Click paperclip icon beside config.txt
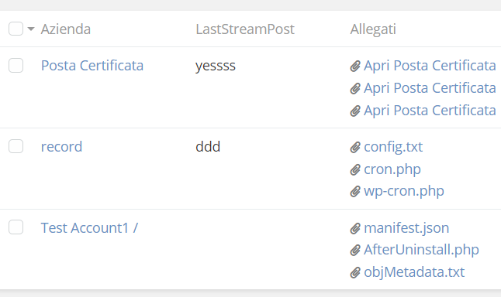501x297 pixels. click(355, 147)
